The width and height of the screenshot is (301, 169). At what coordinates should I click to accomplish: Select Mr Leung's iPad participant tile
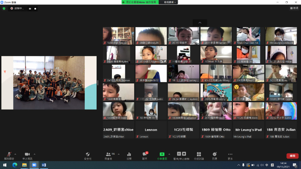(x=248, y=130)
